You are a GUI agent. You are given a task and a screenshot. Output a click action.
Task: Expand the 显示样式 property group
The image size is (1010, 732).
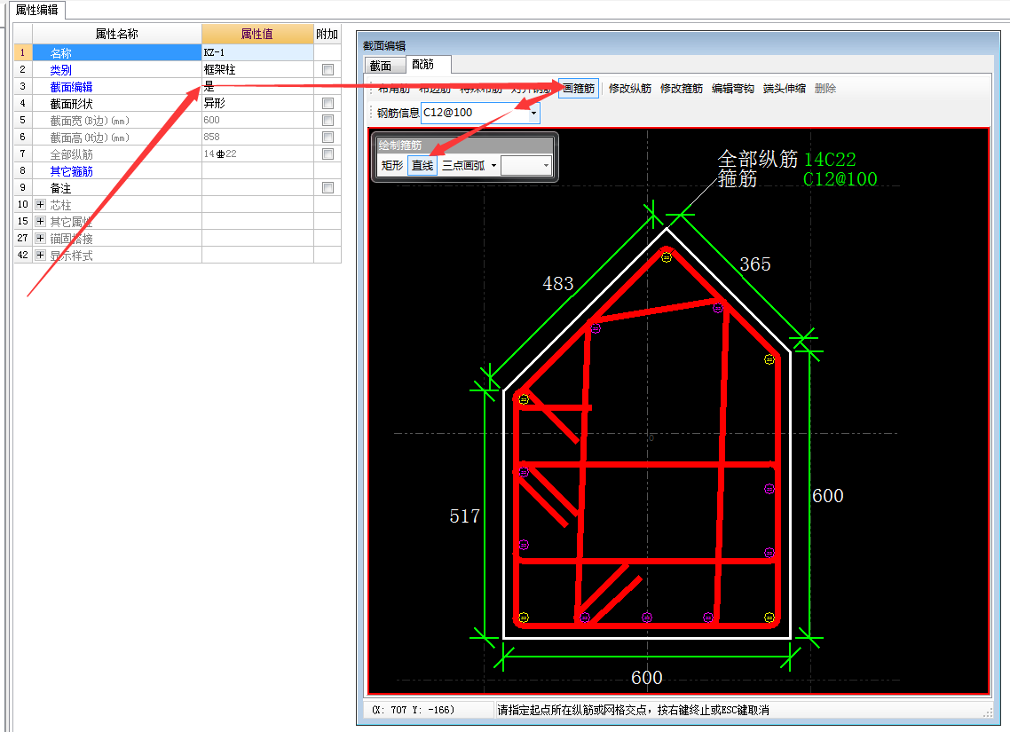40,255
